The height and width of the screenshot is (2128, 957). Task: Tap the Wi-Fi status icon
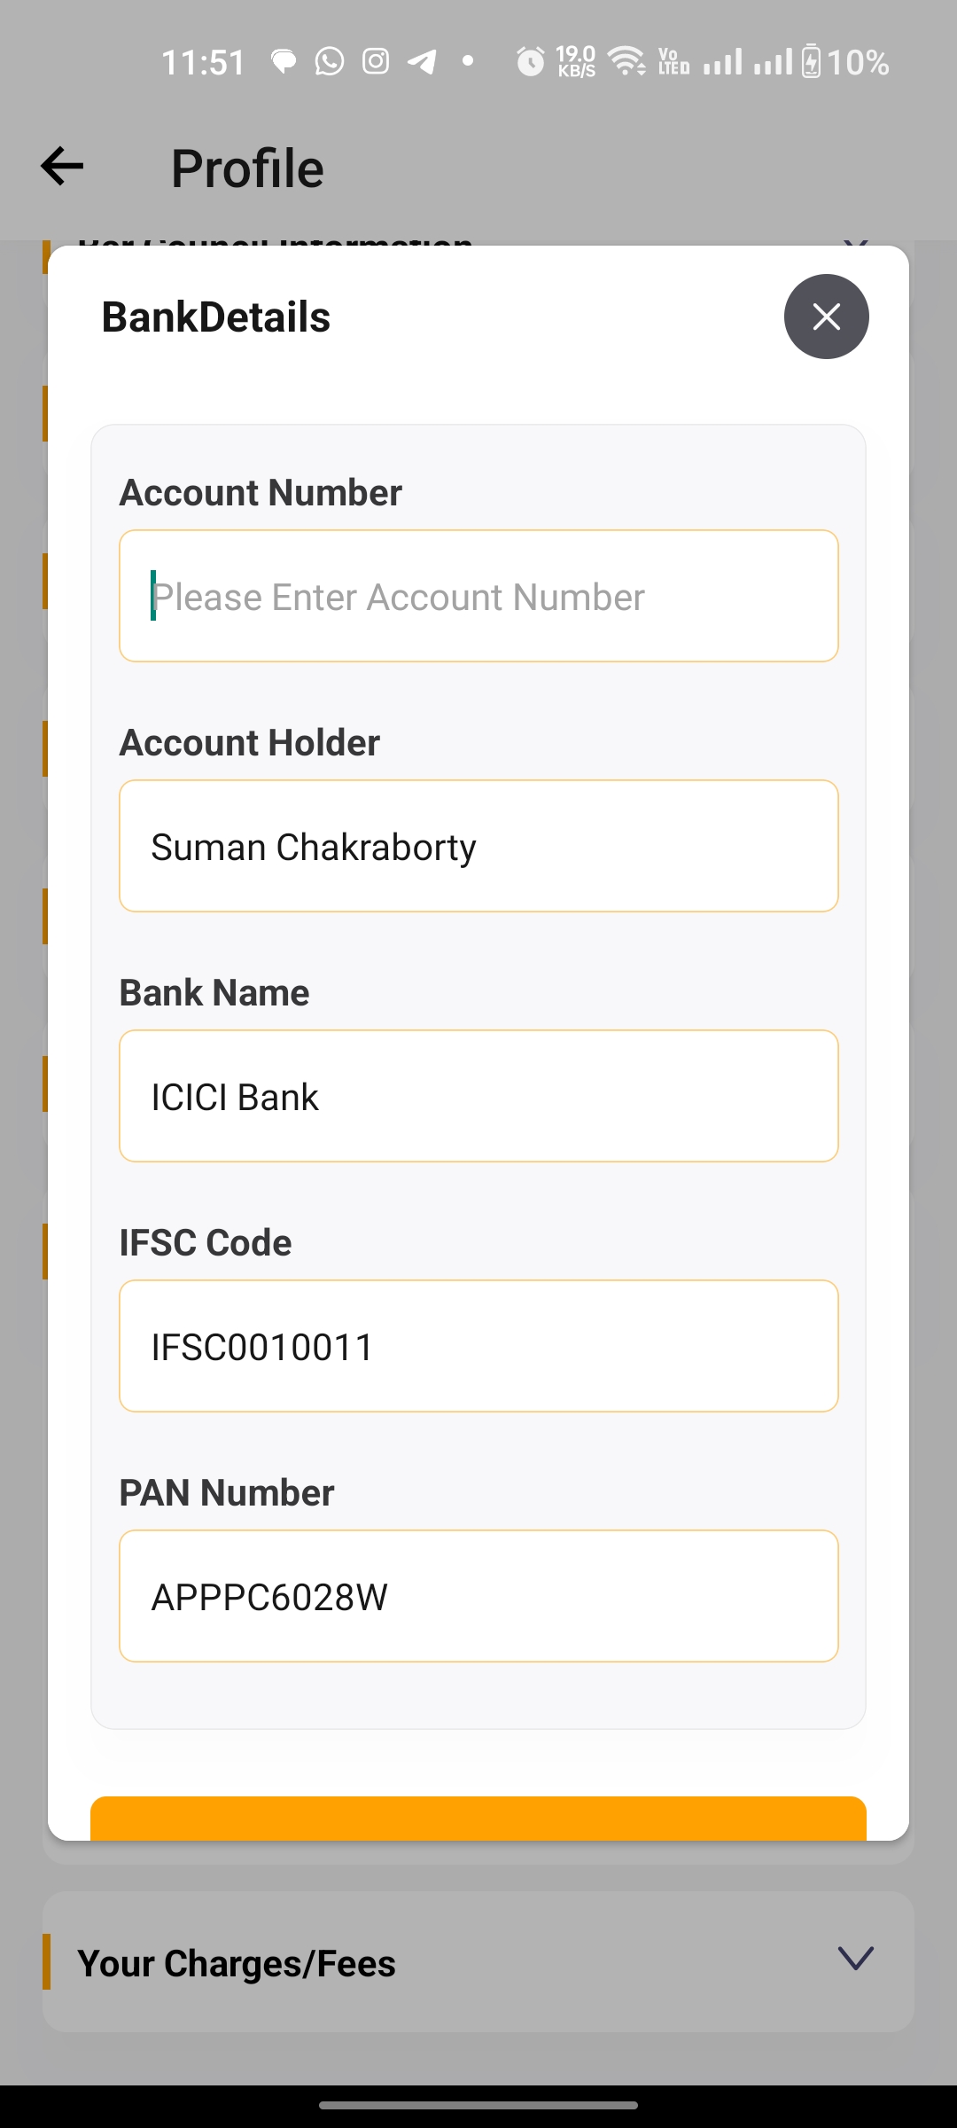click(627, 62)
